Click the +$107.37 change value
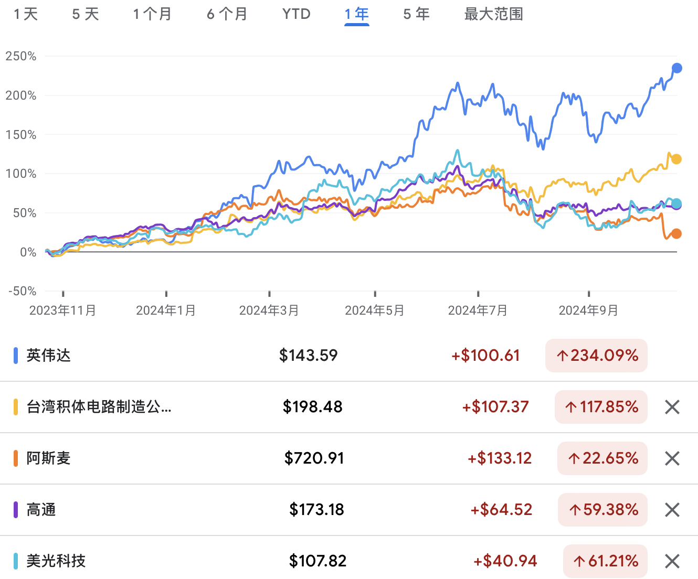 click(495, 407)
